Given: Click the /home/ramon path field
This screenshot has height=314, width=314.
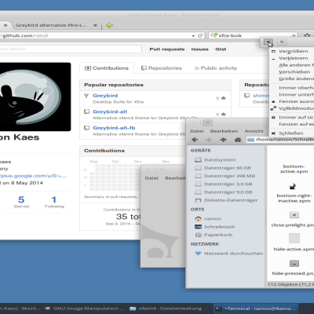Looking at the screenshot, I should pyautogui.click(x=280, y=140).
